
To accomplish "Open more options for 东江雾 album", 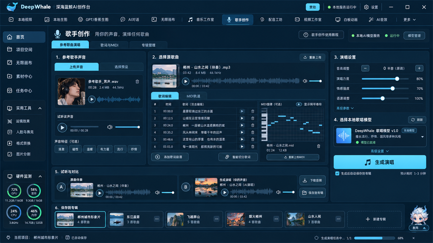I will click(x=157, y=219).
